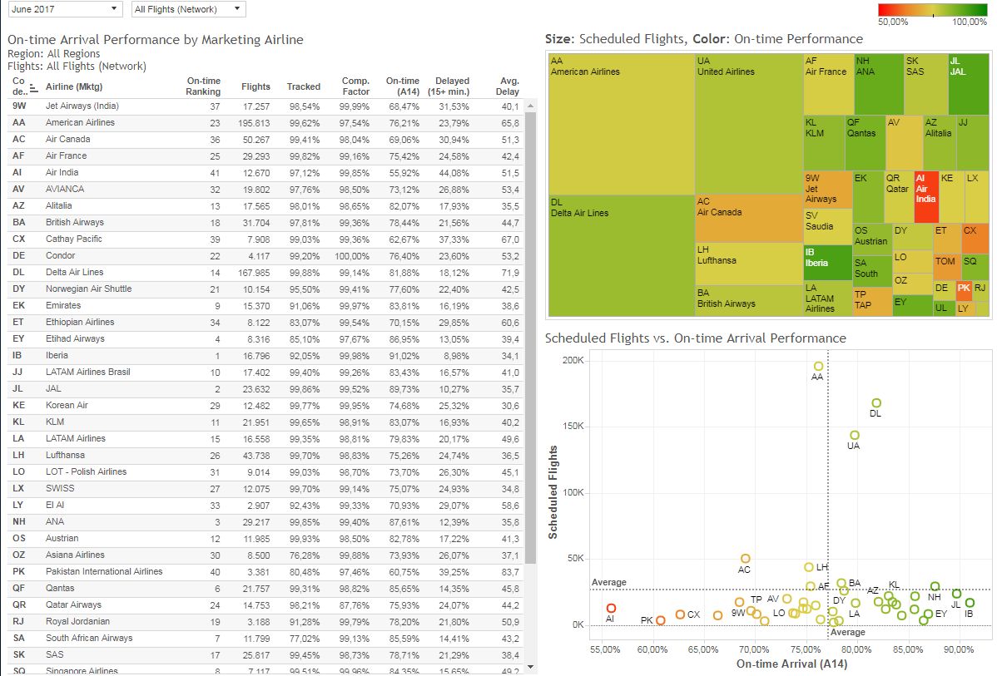The image size is (997, 676).
Task: Select the United Airlines treemap tile
Action: [x=749, y=124]
